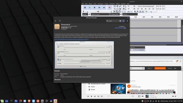Go back in Software Manager

point(55,21)
